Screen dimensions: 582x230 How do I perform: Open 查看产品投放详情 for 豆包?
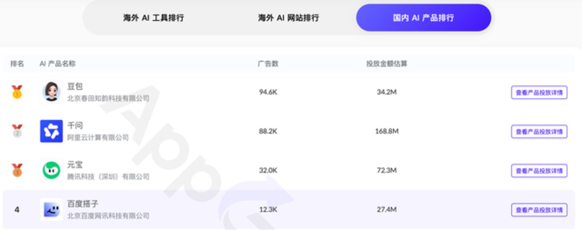[x=539, y=92]
